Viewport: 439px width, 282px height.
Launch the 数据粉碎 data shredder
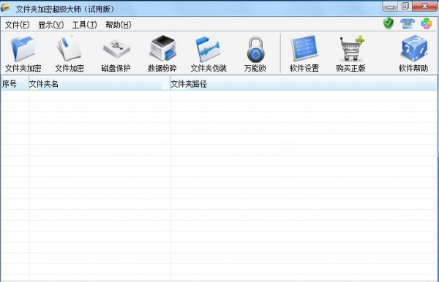pos(162,54)
